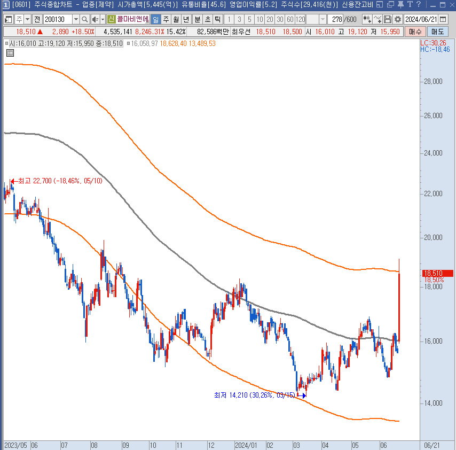
Task: Click the stock name 콜마비앤에이치 field
Action: [132, 19]
